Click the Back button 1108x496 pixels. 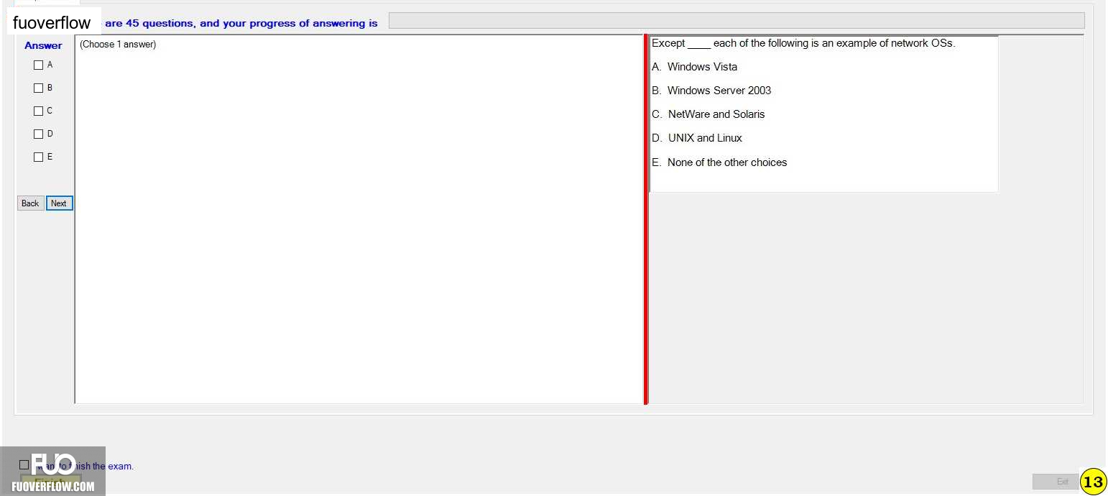(30, 203)
